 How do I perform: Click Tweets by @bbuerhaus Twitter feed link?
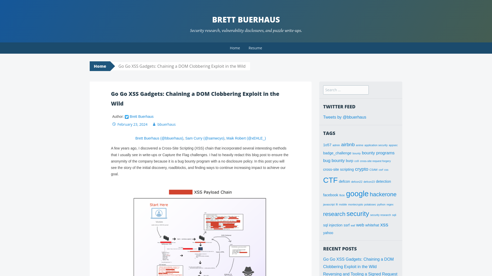(345, 117)
